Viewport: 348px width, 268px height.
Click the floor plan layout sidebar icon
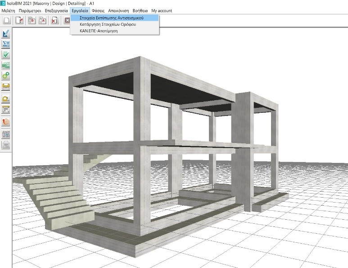click(x=6, y=110)
